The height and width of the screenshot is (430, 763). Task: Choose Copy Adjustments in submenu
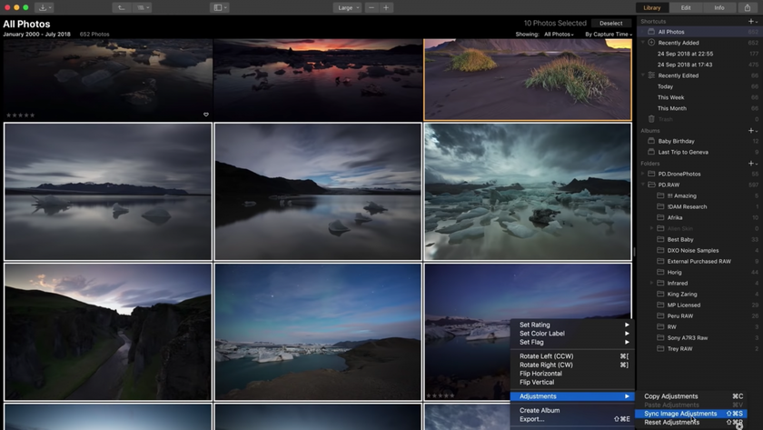tap(691, 396)
